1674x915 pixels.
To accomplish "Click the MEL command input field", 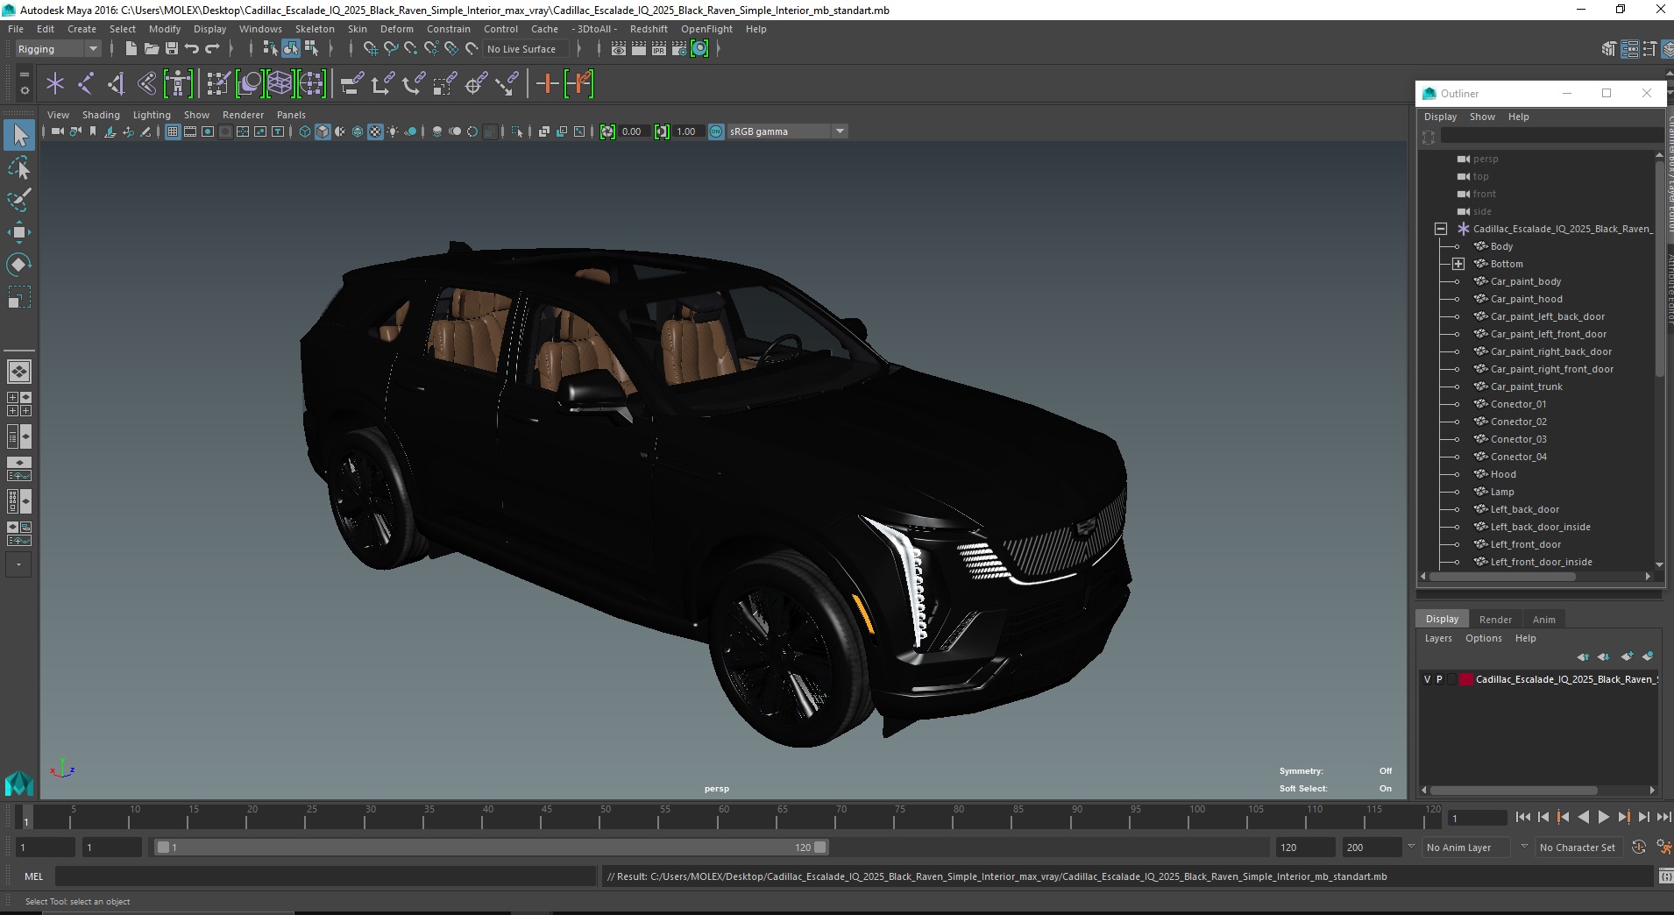I will click(x=324, y=876).
